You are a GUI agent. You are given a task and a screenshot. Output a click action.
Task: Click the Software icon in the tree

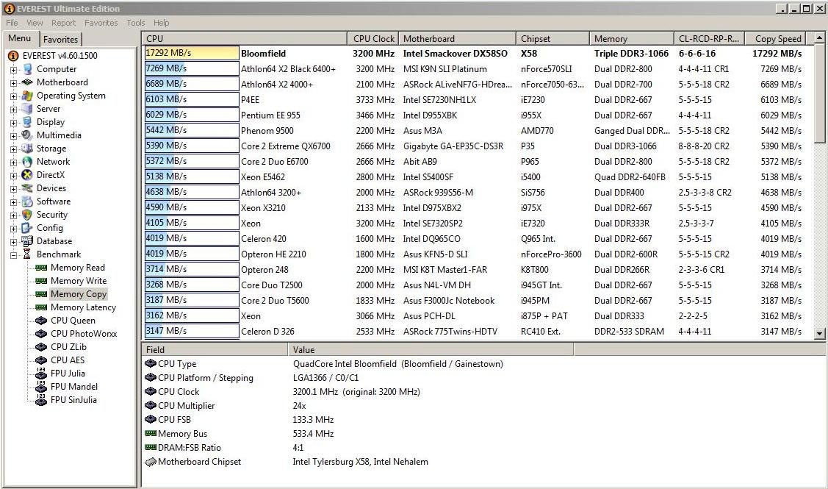coord(27,201)
